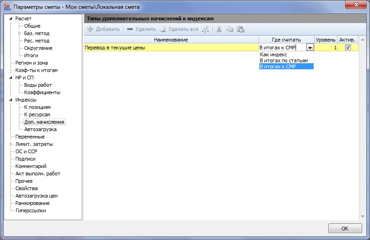Image resolution: width=370 pixels, height=240 pixels.
Task: Open Прочее tree item
Action: 24,181
